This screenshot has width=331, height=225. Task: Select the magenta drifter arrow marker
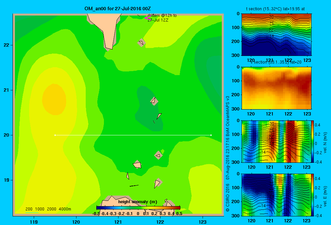(147, 18)
